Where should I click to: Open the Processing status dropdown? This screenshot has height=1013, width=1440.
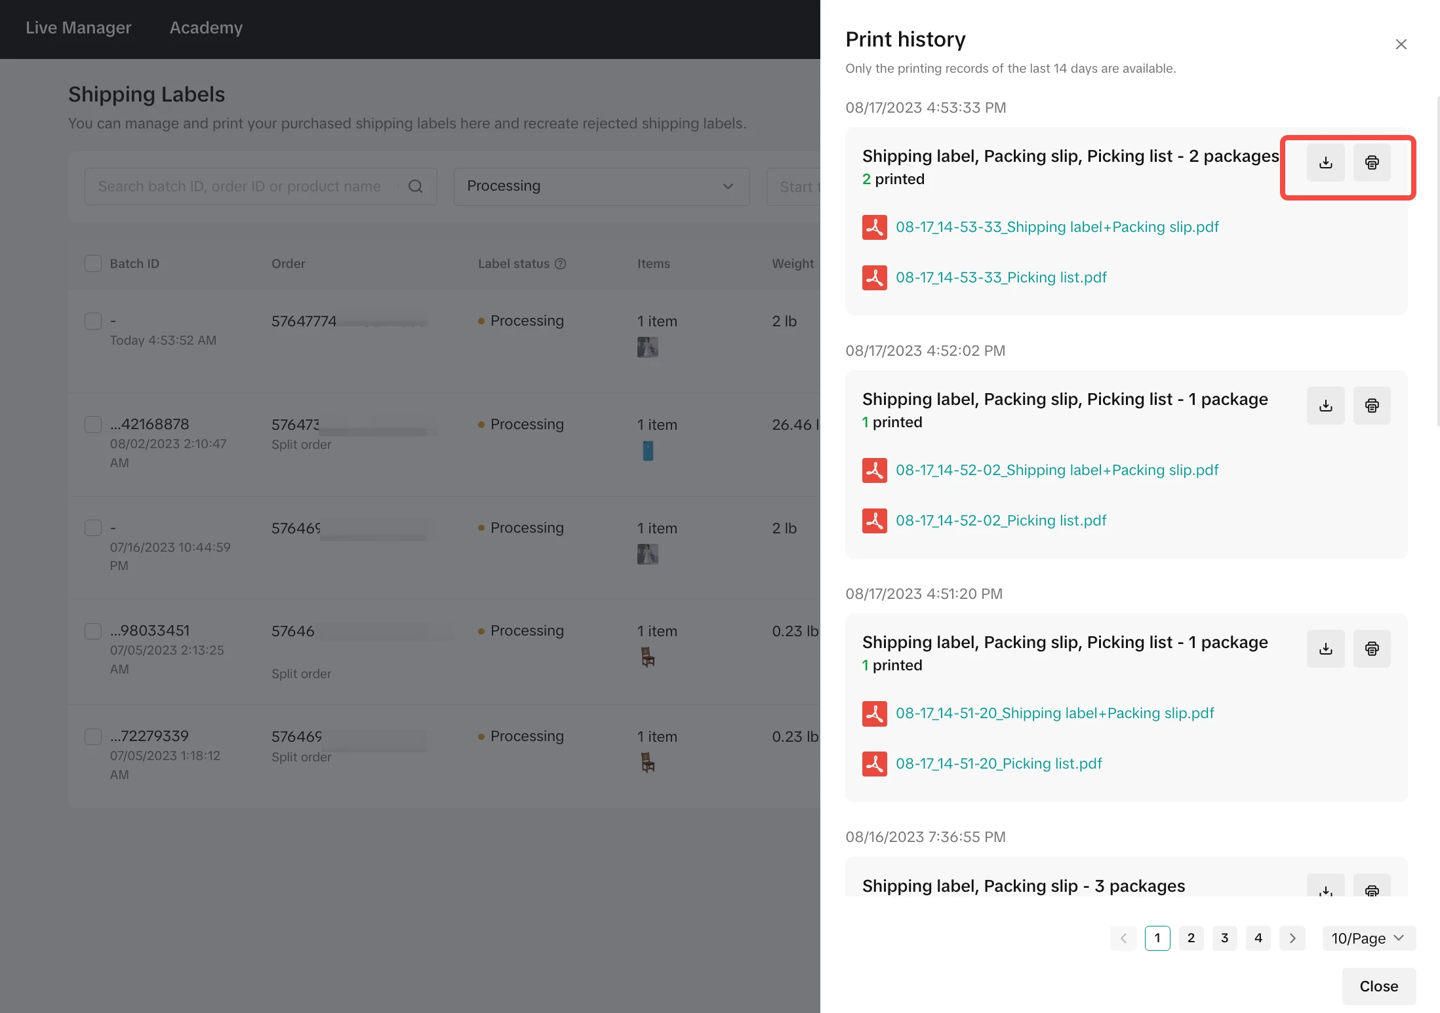click(601, 186)
